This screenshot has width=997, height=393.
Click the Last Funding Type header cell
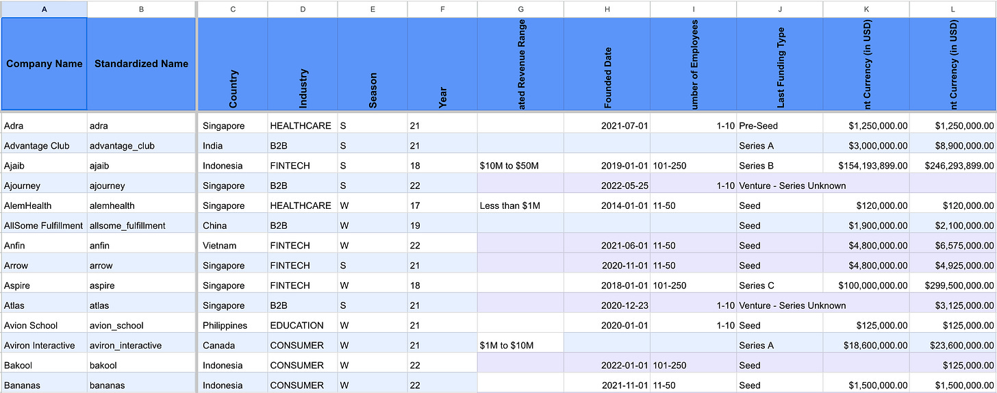pyautogui.click(x=780, y=64)
